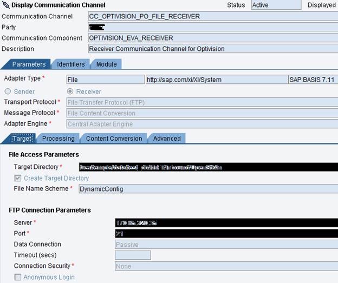Click the Communication Component field
Image resolution: width=338 pixels, height=283 pixels.
pyautogui.click(x=213, y=38)
